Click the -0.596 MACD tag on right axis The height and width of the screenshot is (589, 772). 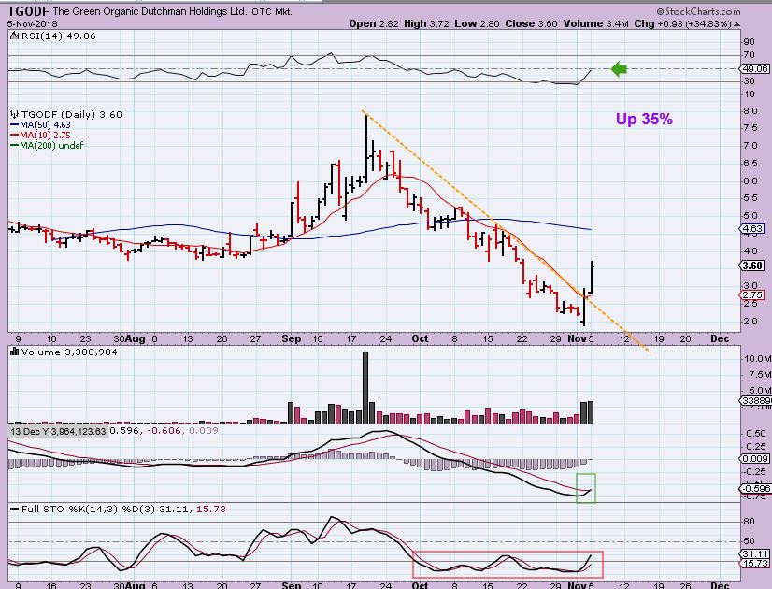click(755, 489)
